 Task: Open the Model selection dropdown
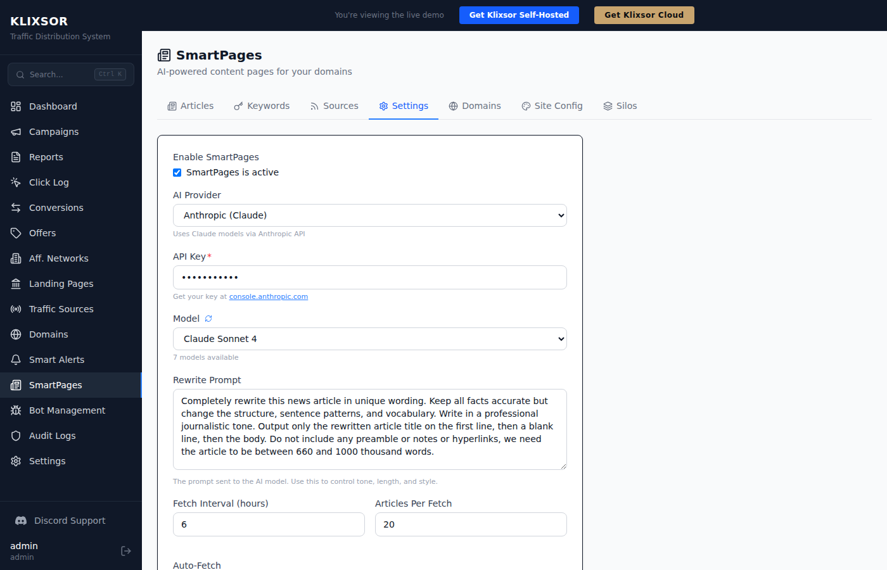[369, 339]
